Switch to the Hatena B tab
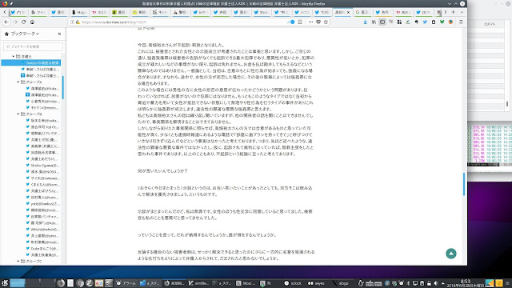The image size is (512, 288). (79, 12)
